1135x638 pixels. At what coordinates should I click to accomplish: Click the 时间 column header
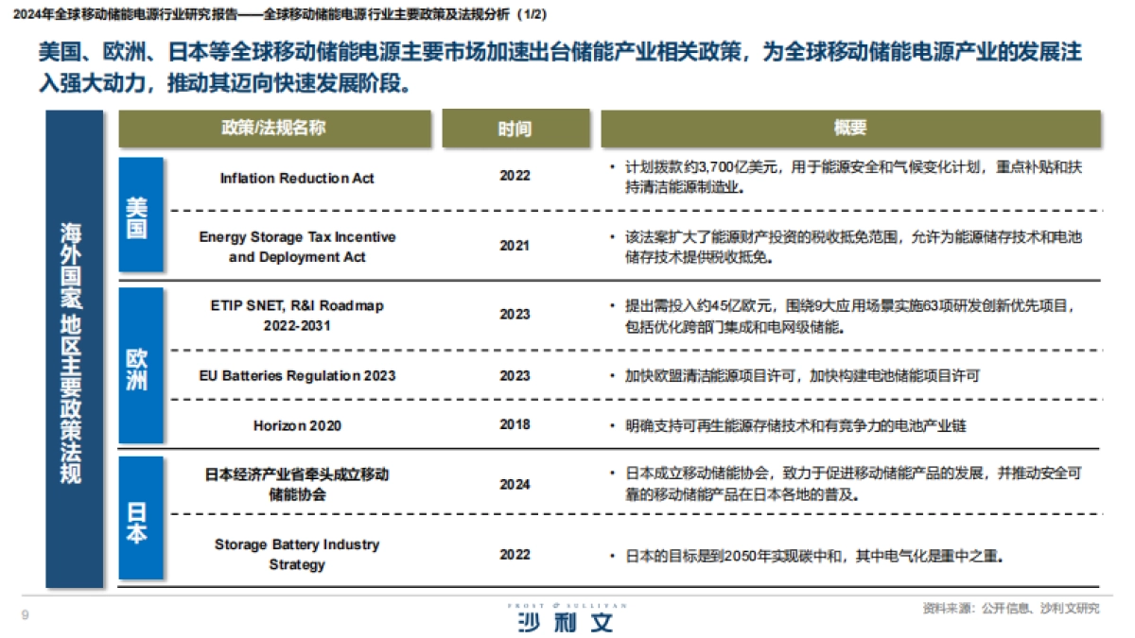point(515,128)
